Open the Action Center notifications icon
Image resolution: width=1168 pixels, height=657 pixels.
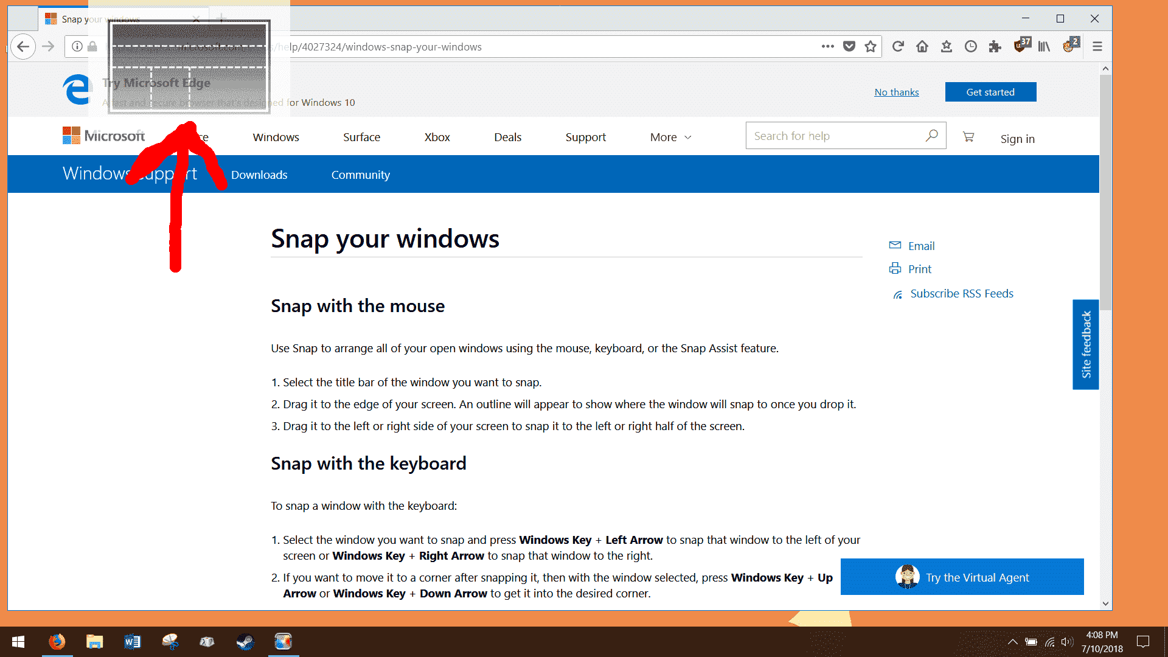click(1143, 641)
